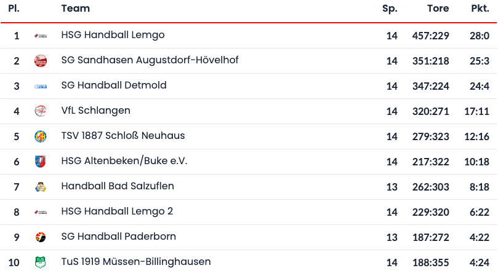Click the Pl. column header
This screenshot has width=498, height=276.
click(x=14, y=9)
